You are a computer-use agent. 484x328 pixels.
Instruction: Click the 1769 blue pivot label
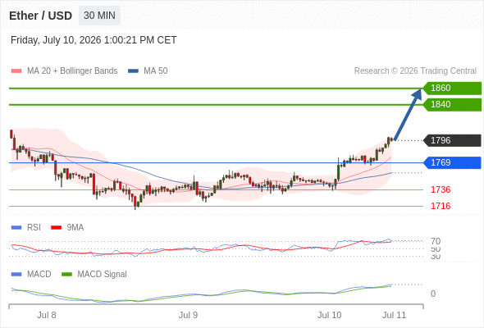(452, 162)
